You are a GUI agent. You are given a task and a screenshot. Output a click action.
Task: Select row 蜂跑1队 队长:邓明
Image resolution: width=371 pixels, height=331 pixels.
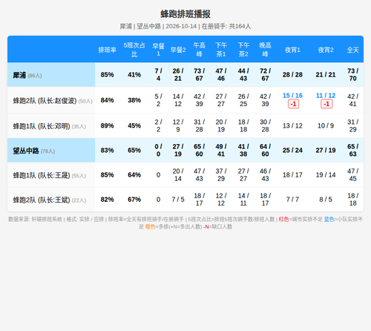185,125
